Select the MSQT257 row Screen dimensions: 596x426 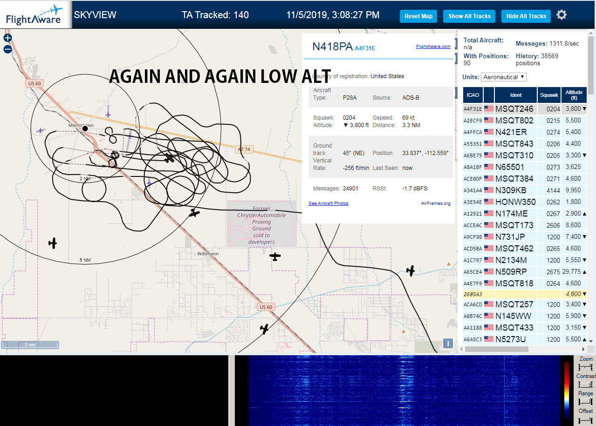click(525, 304)
